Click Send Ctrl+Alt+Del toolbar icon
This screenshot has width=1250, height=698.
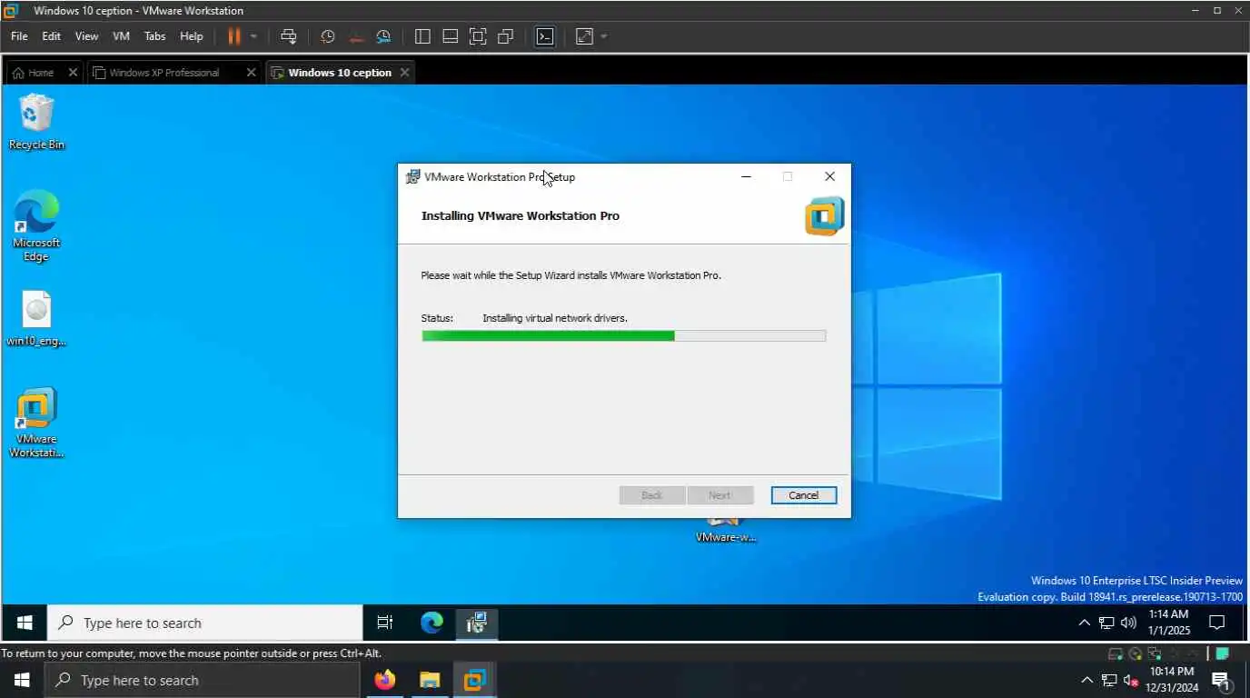point(289,36)
